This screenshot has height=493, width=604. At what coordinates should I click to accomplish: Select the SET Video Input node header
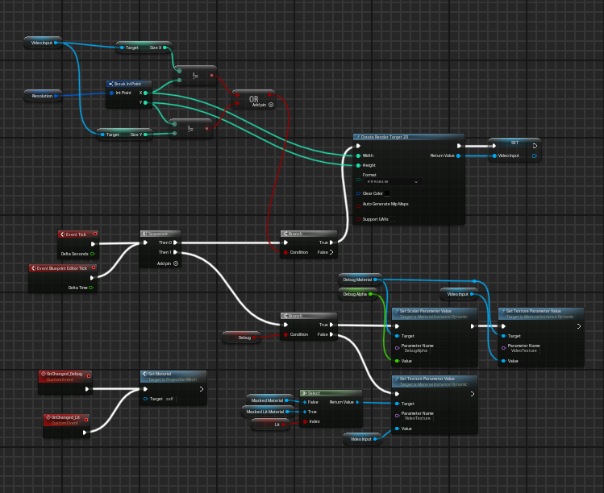coord(514,143)
